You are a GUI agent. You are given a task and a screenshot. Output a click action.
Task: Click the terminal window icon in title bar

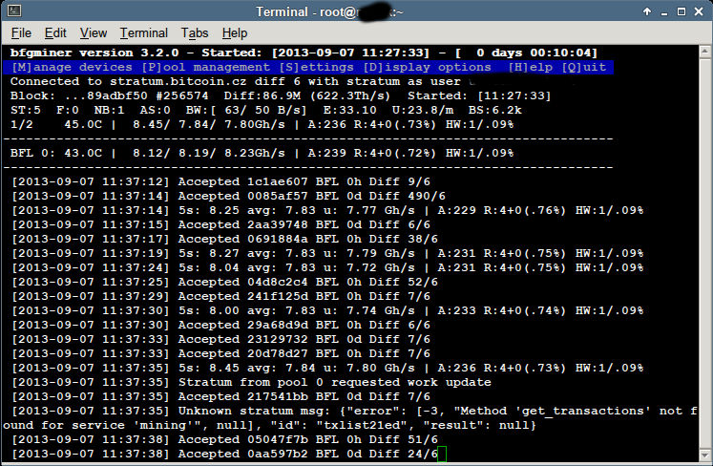14,11
